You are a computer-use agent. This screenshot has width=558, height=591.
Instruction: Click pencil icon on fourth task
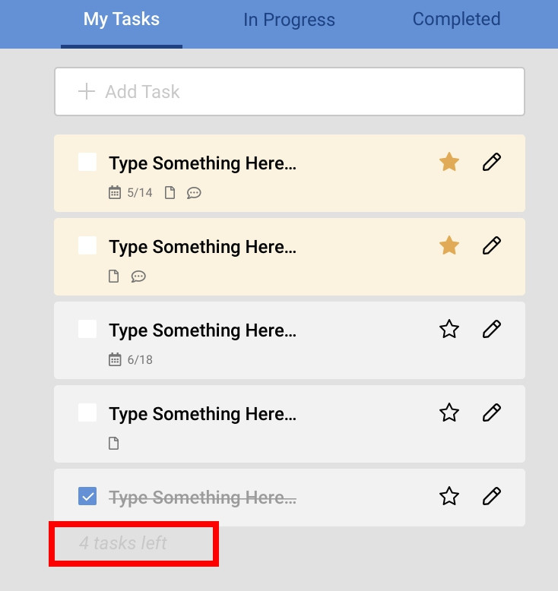point(492,412)
